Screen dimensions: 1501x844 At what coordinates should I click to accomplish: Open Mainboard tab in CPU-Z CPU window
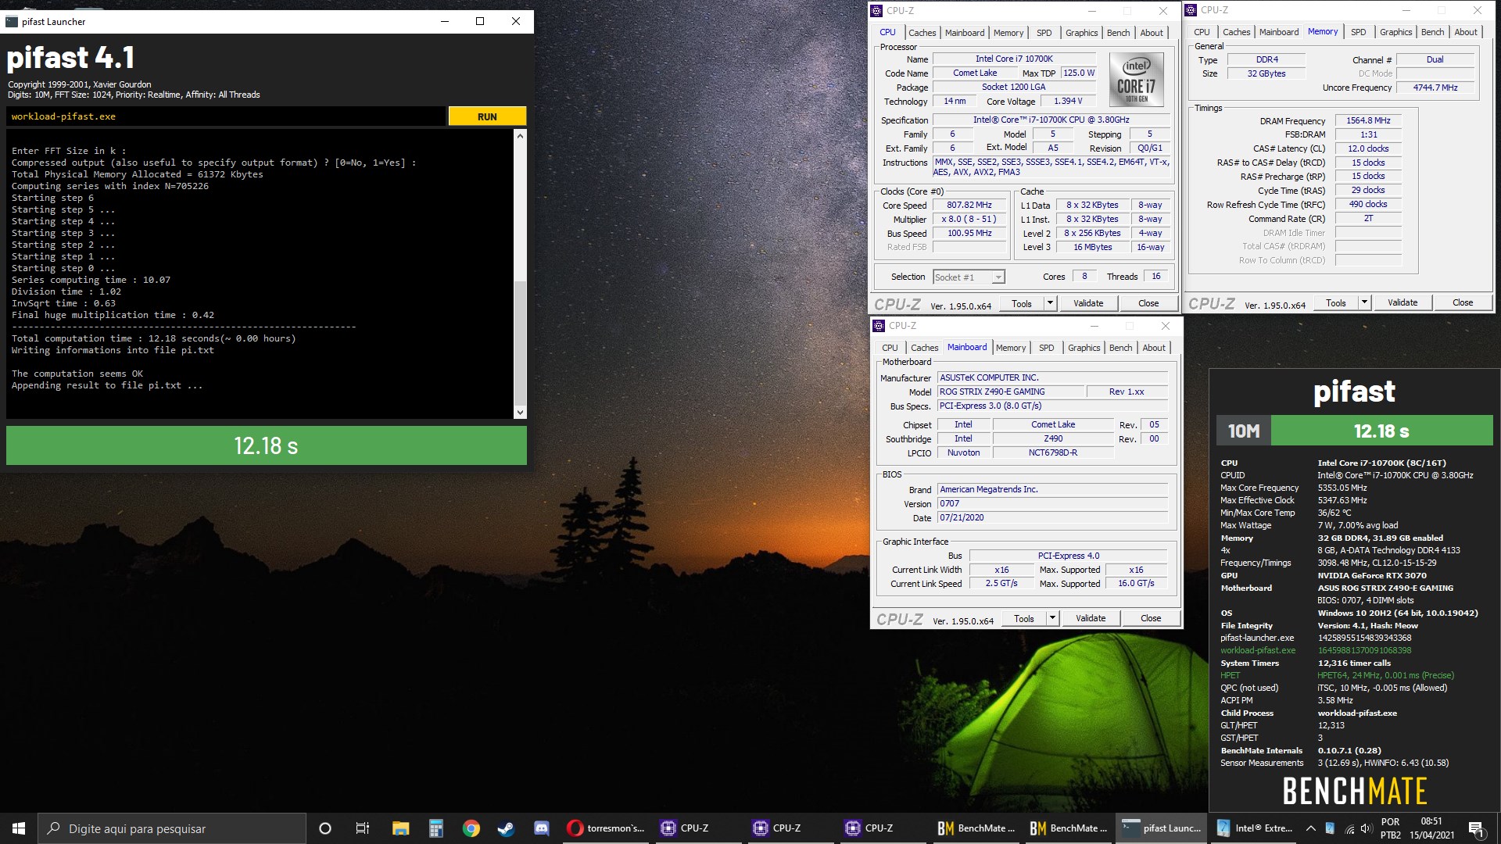pyautogui.click(x=965, y=33)
